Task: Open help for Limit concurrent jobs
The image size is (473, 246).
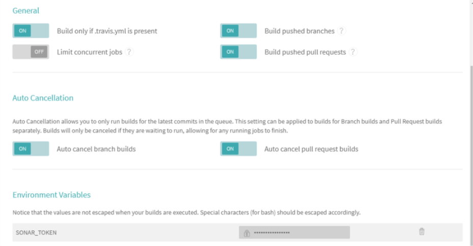Action: tap(129, 52)
